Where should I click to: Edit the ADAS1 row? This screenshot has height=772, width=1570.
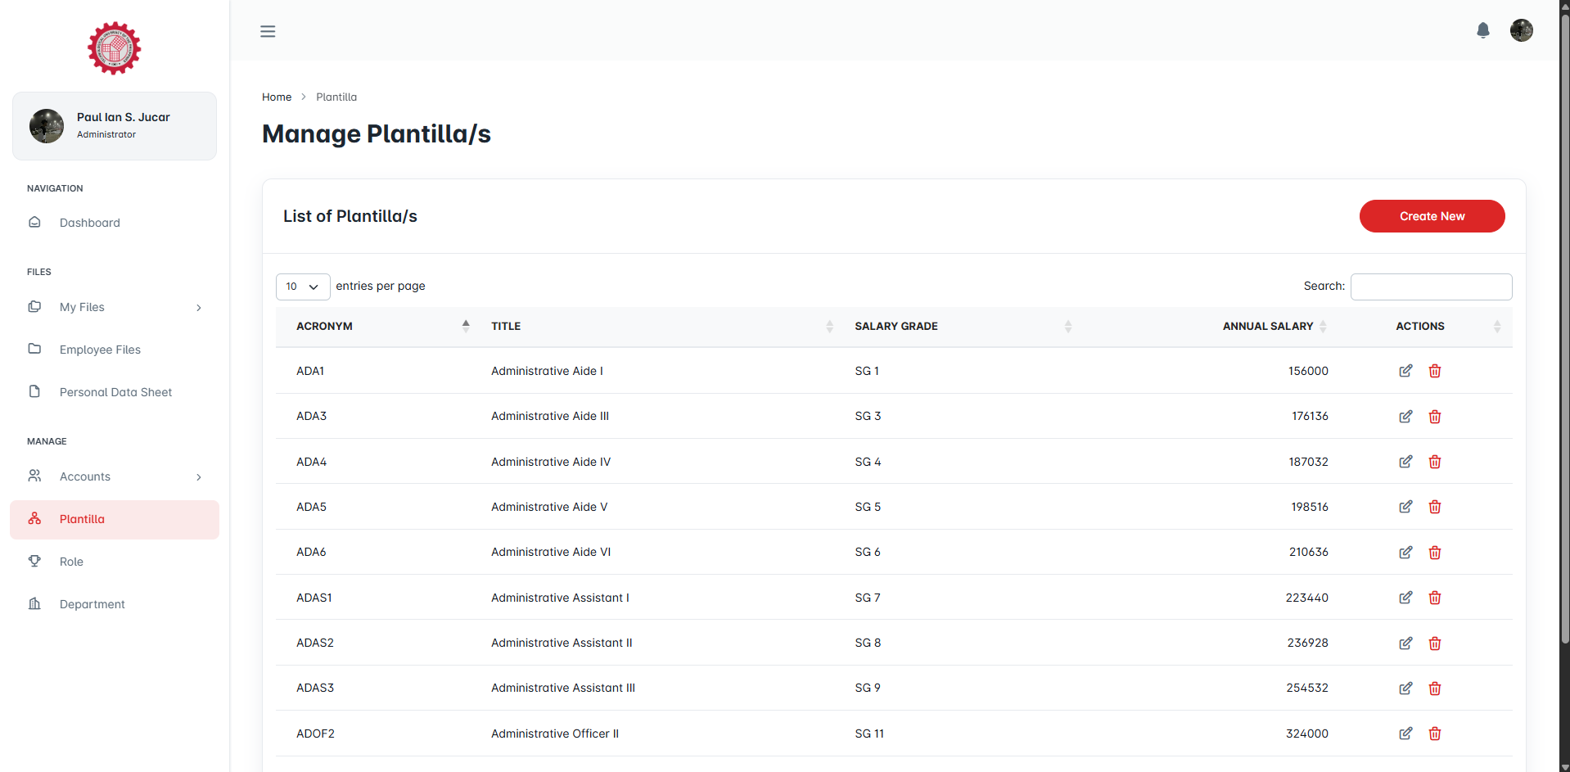coord(1405,598)
